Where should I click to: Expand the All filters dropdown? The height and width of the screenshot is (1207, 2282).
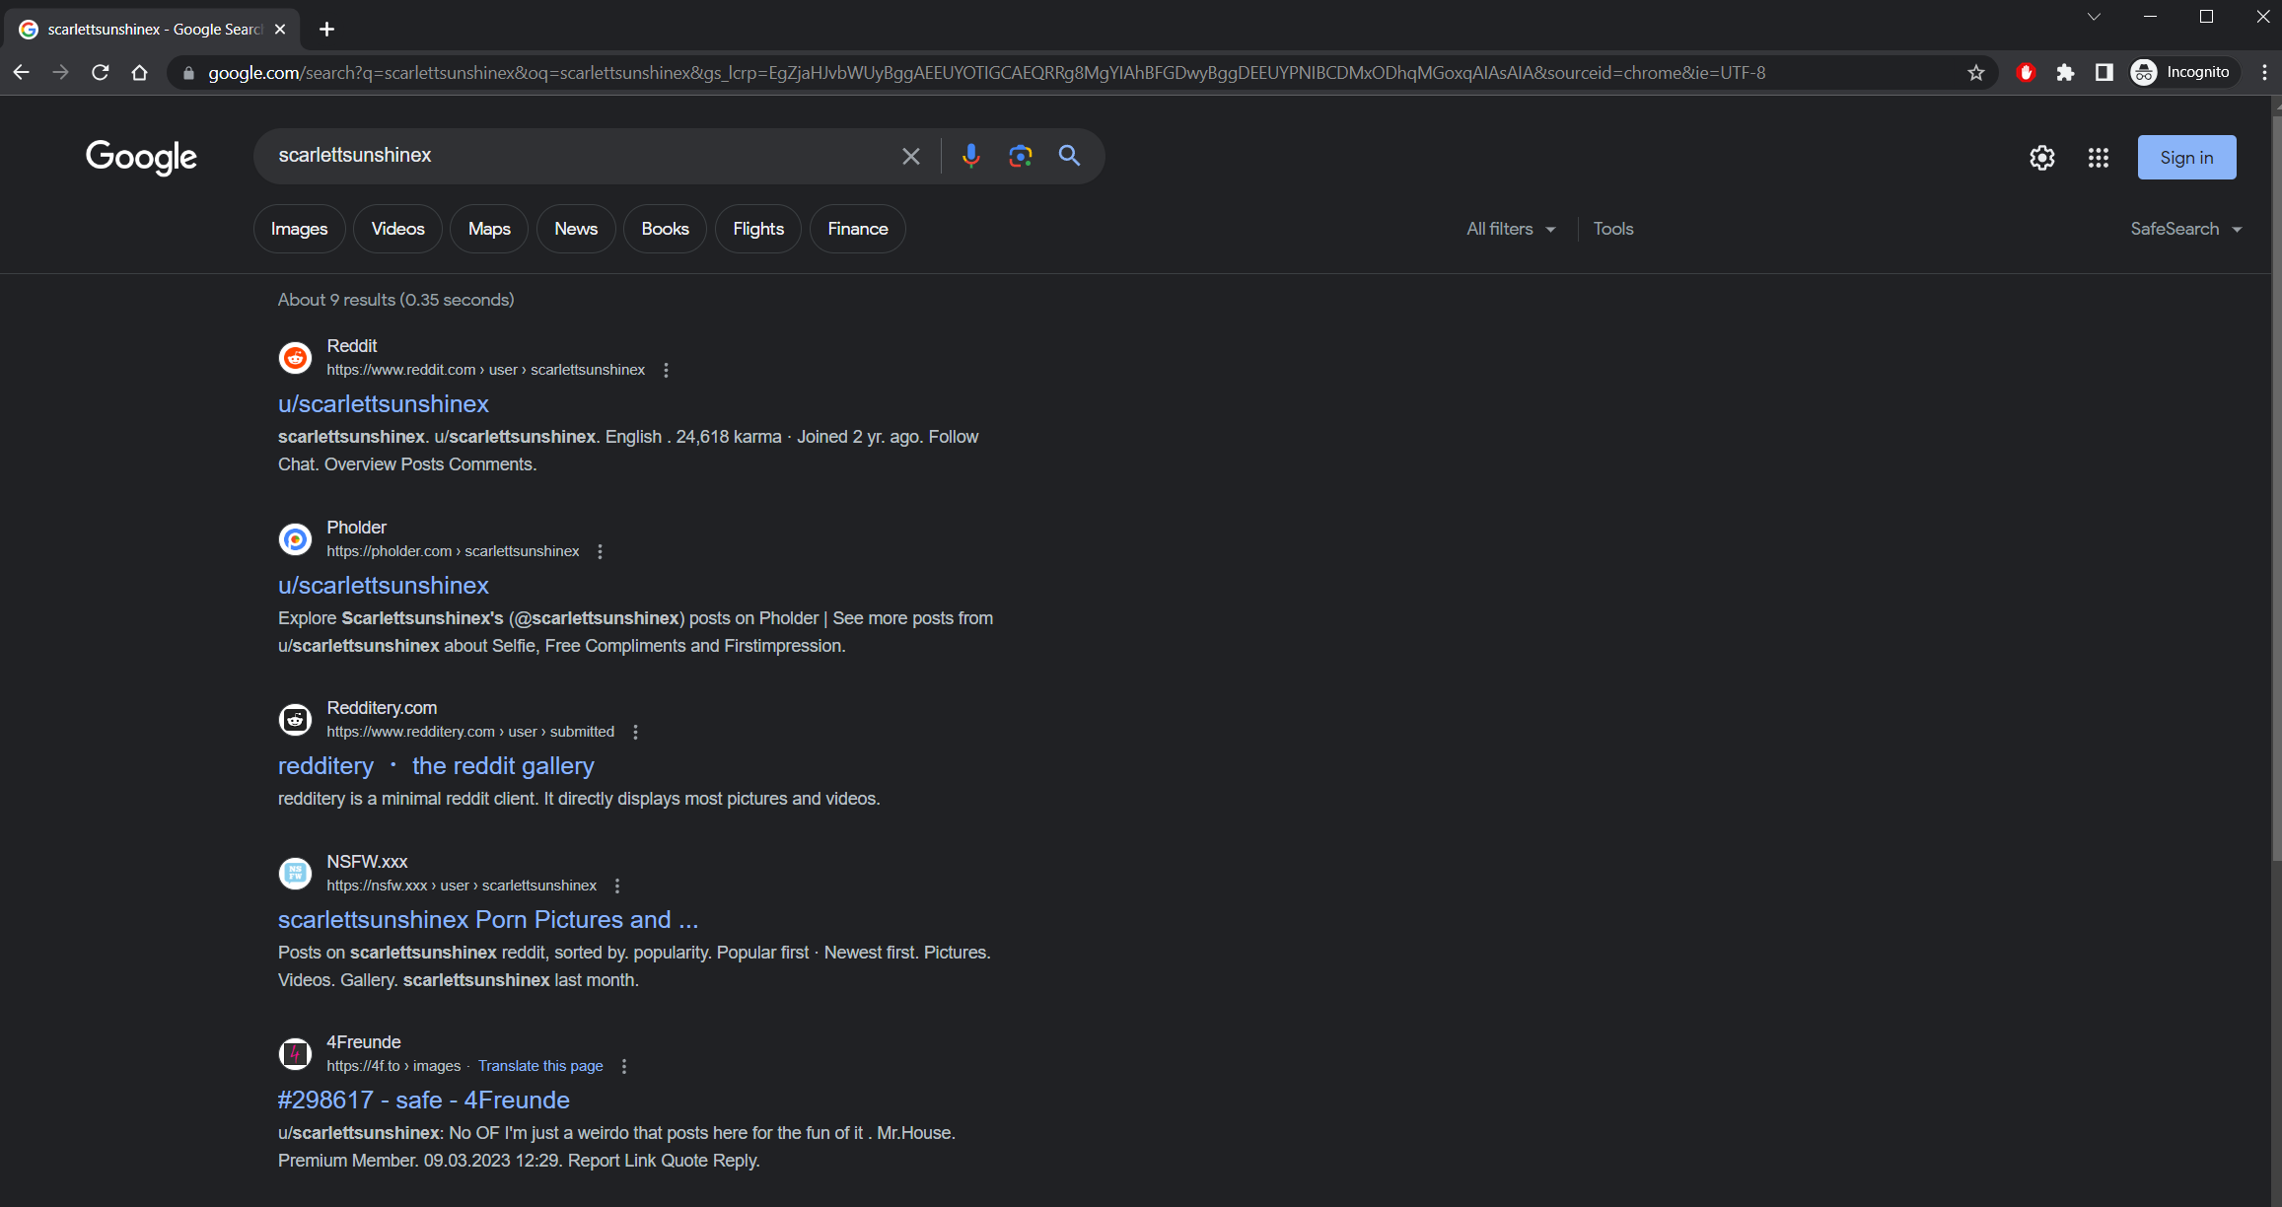1510,229
